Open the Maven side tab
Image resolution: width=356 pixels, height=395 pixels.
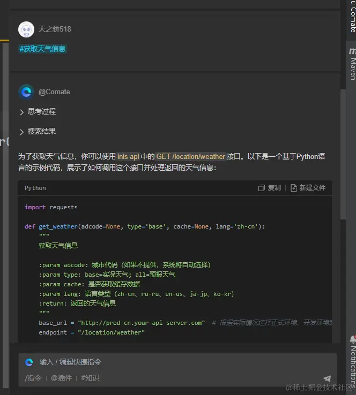(x=352, y=64)
